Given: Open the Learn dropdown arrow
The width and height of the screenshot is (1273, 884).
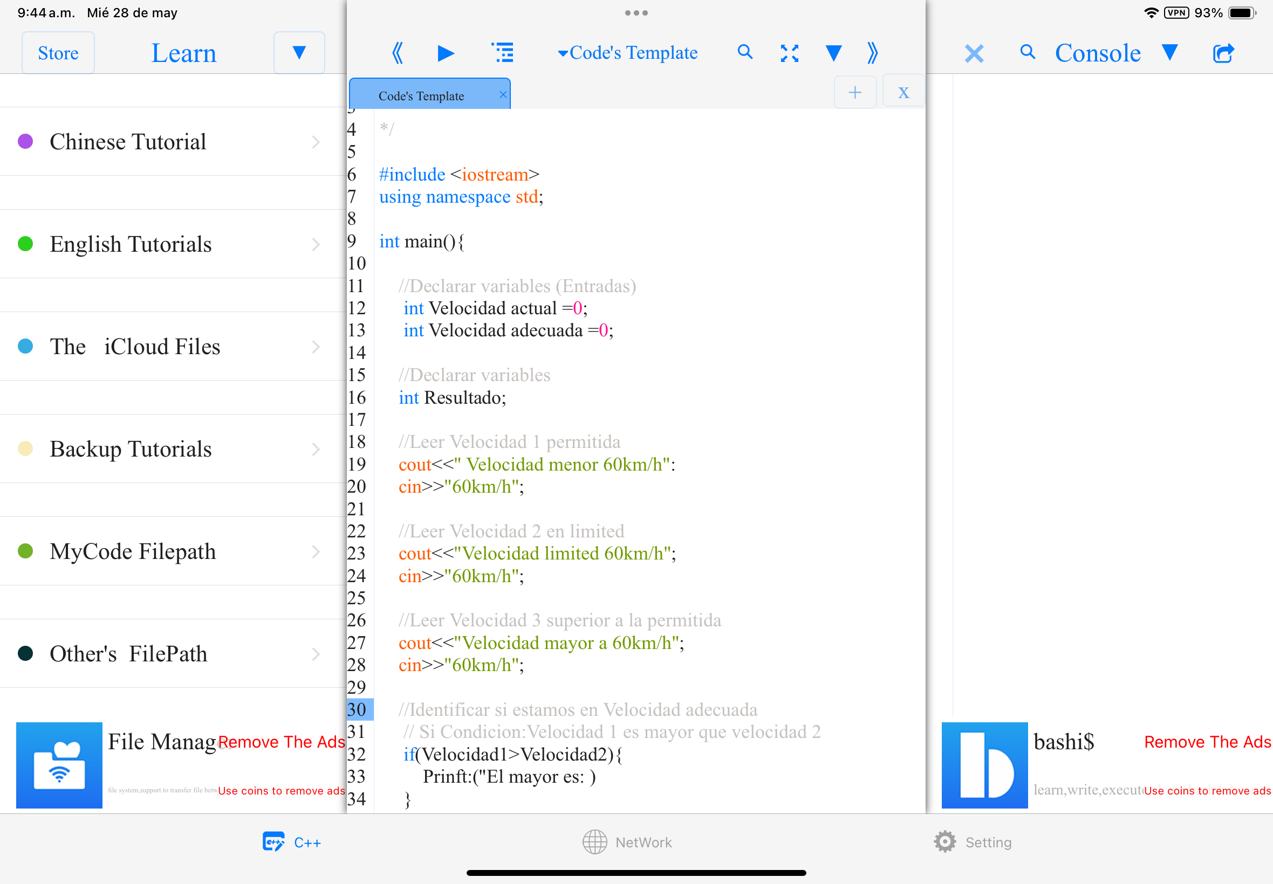Looking at the screenshot, I should click(299, 53).
